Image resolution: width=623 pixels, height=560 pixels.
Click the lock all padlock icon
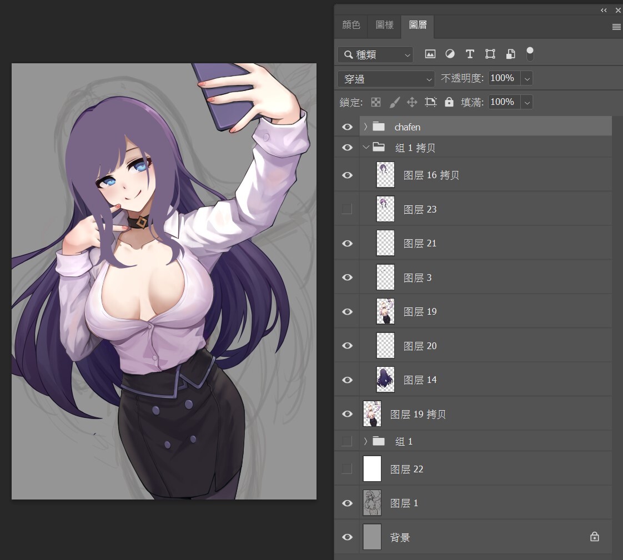point(449,102)
